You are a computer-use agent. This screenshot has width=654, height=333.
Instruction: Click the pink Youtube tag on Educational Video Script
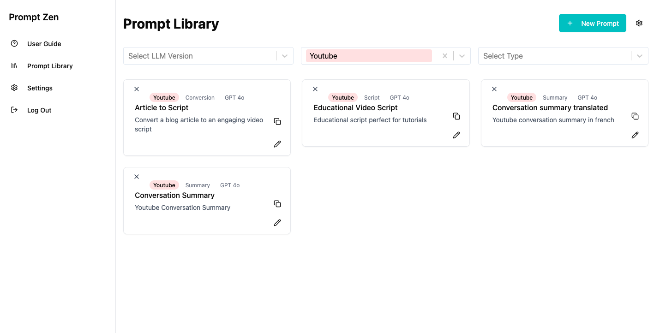pos(343,97)
